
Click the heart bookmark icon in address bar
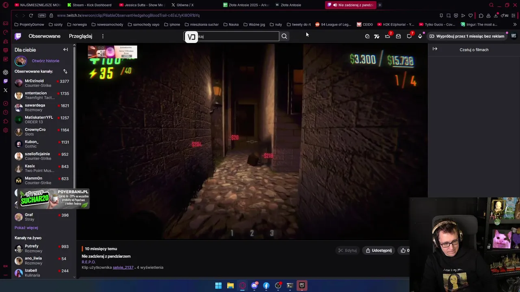click(x=470, y=15)
